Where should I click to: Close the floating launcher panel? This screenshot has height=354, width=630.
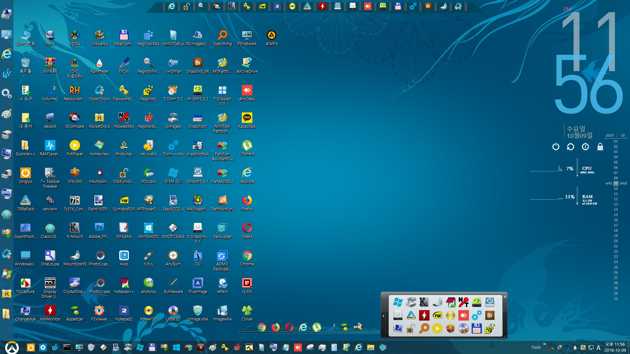click(x=505, y=297)
